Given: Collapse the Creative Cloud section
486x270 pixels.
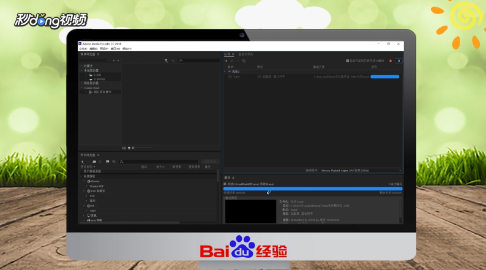Looking at the screenshot, I should (81, 88).
